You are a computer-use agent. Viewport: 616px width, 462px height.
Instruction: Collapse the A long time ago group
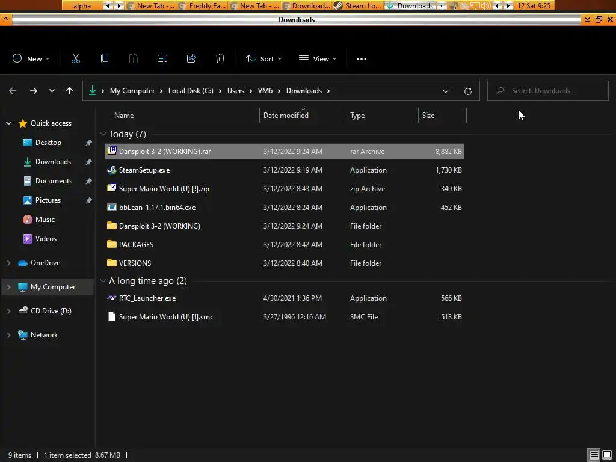click(103, 281)
